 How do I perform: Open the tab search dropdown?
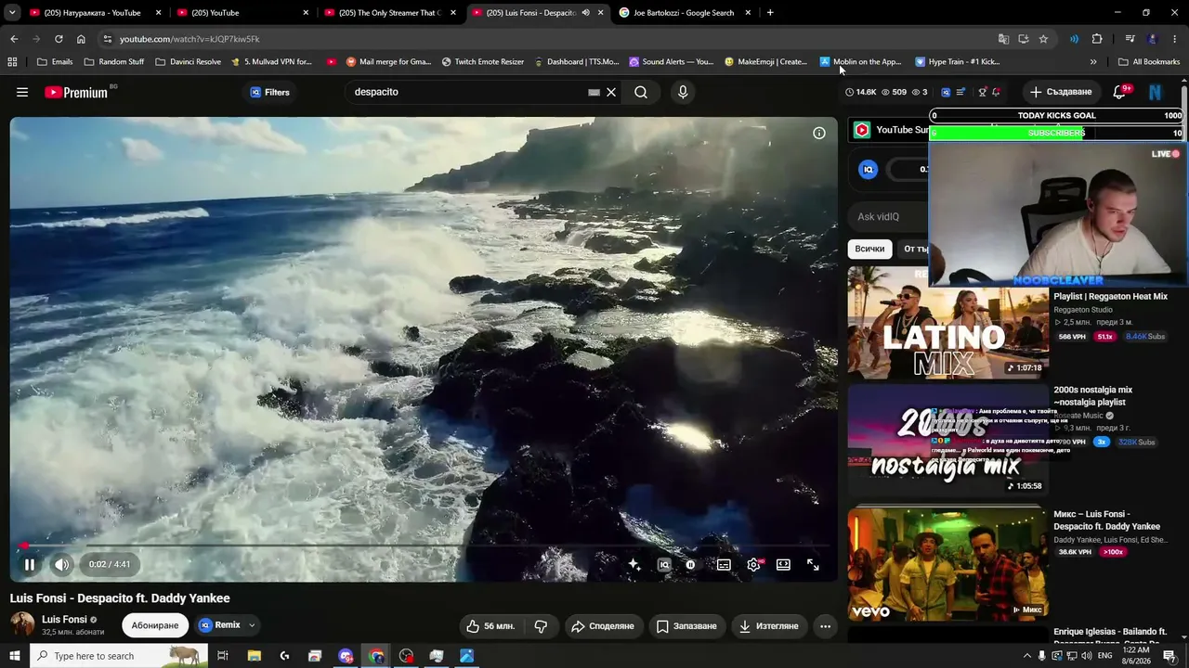(10, 13)
